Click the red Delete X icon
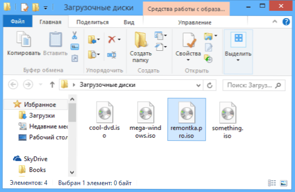Image resolution: width=295 pixels, height=192 pixels. tap(112, 39)
